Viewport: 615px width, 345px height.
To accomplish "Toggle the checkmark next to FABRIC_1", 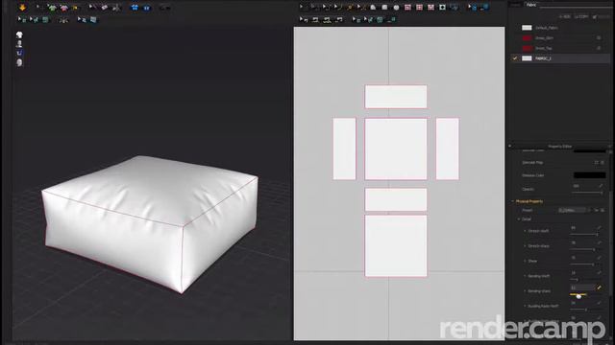I will pyautogui.click(x=515, y=58).
